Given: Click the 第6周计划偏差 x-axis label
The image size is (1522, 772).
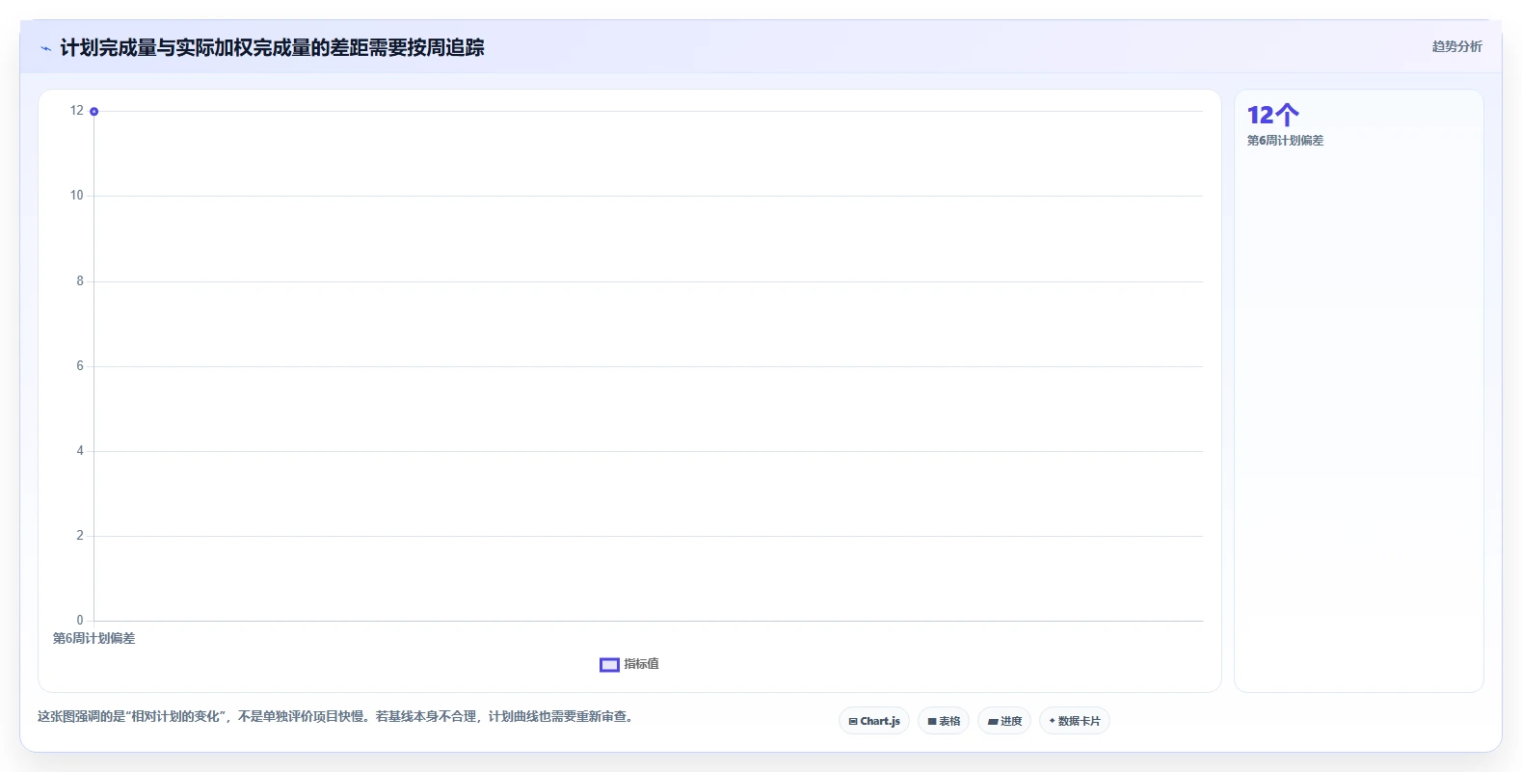Looking at the screenshot, I should coord(93,638).
